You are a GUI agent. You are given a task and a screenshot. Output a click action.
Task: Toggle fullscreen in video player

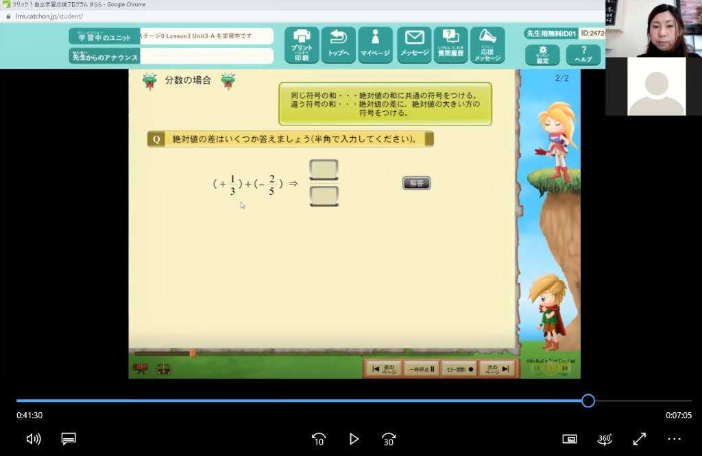[639, 439]
